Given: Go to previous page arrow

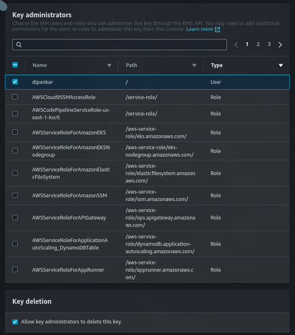Looking at the screenshot, I should click(x=236, y=45).
